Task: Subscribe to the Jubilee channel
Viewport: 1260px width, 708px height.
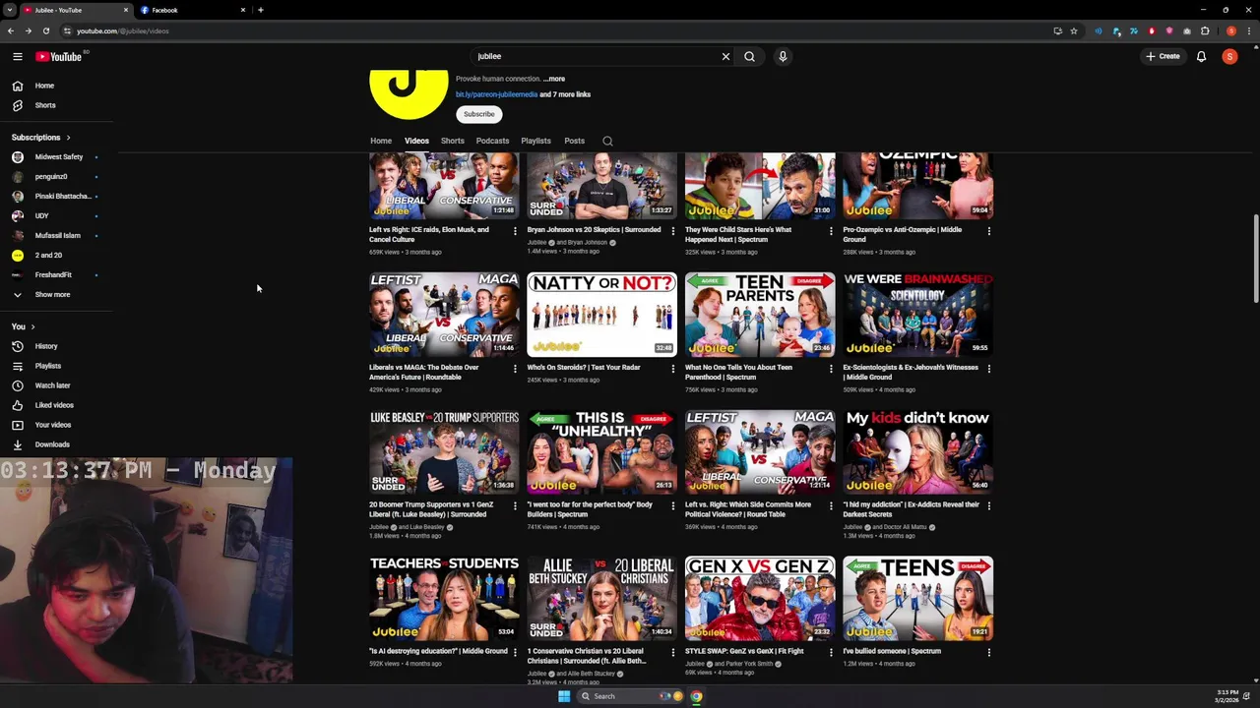Action: click(479, 114)
